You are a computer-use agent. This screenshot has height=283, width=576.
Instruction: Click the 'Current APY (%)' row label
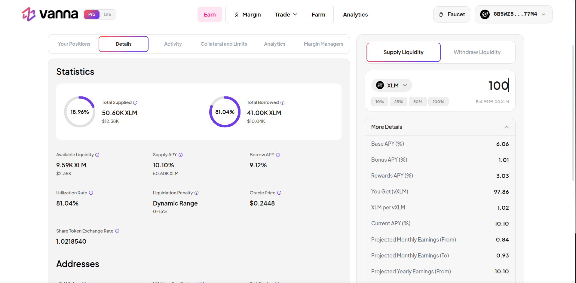pos(391,224)
